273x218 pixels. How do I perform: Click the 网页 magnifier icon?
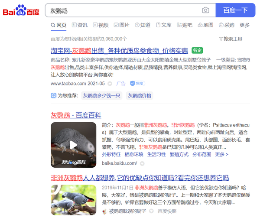53,25
